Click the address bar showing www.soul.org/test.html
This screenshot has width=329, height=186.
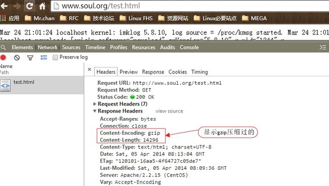click(x=190, y=6)
